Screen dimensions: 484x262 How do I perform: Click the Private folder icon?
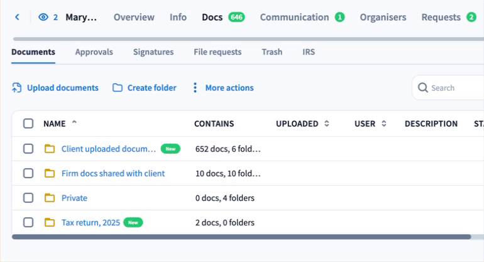pos(50,198)
